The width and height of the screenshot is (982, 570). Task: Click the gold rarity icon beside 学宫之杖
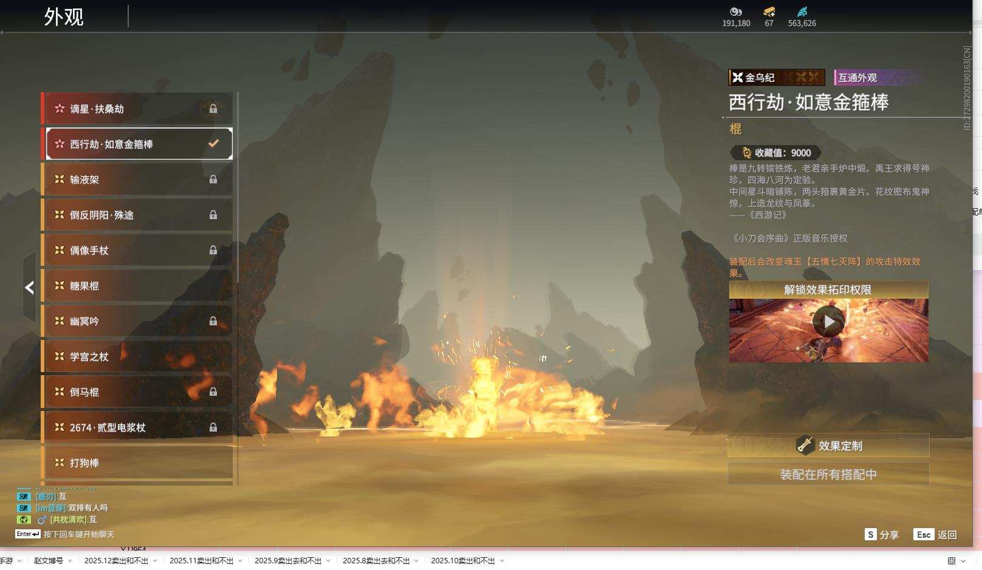(60, 356)
